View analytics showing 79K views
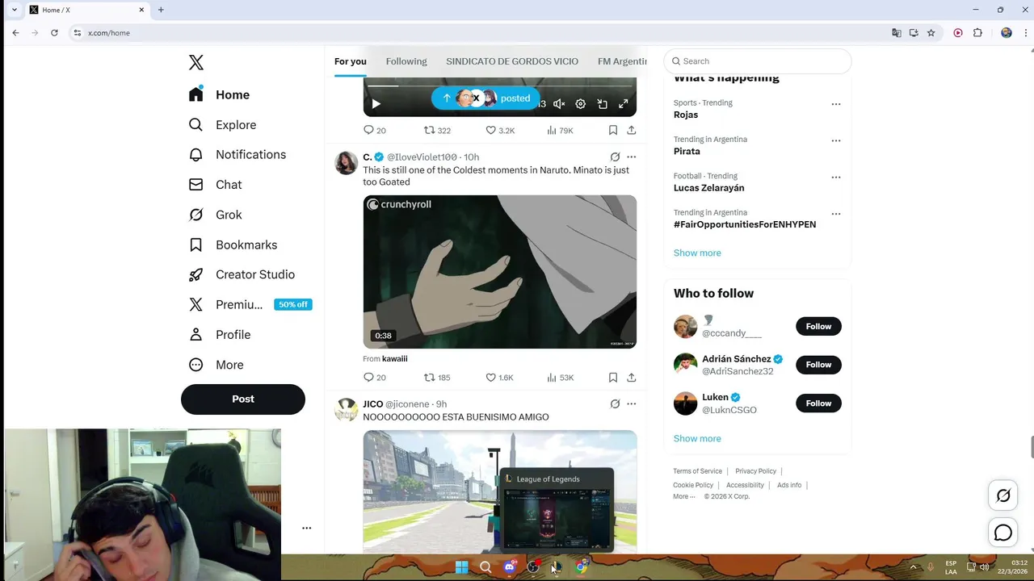Screen dimensions: 1034x581 (560, 130)
